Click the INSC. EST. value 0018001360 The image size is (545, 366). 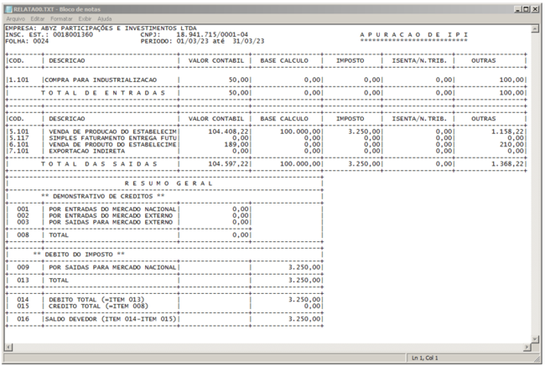73,34
